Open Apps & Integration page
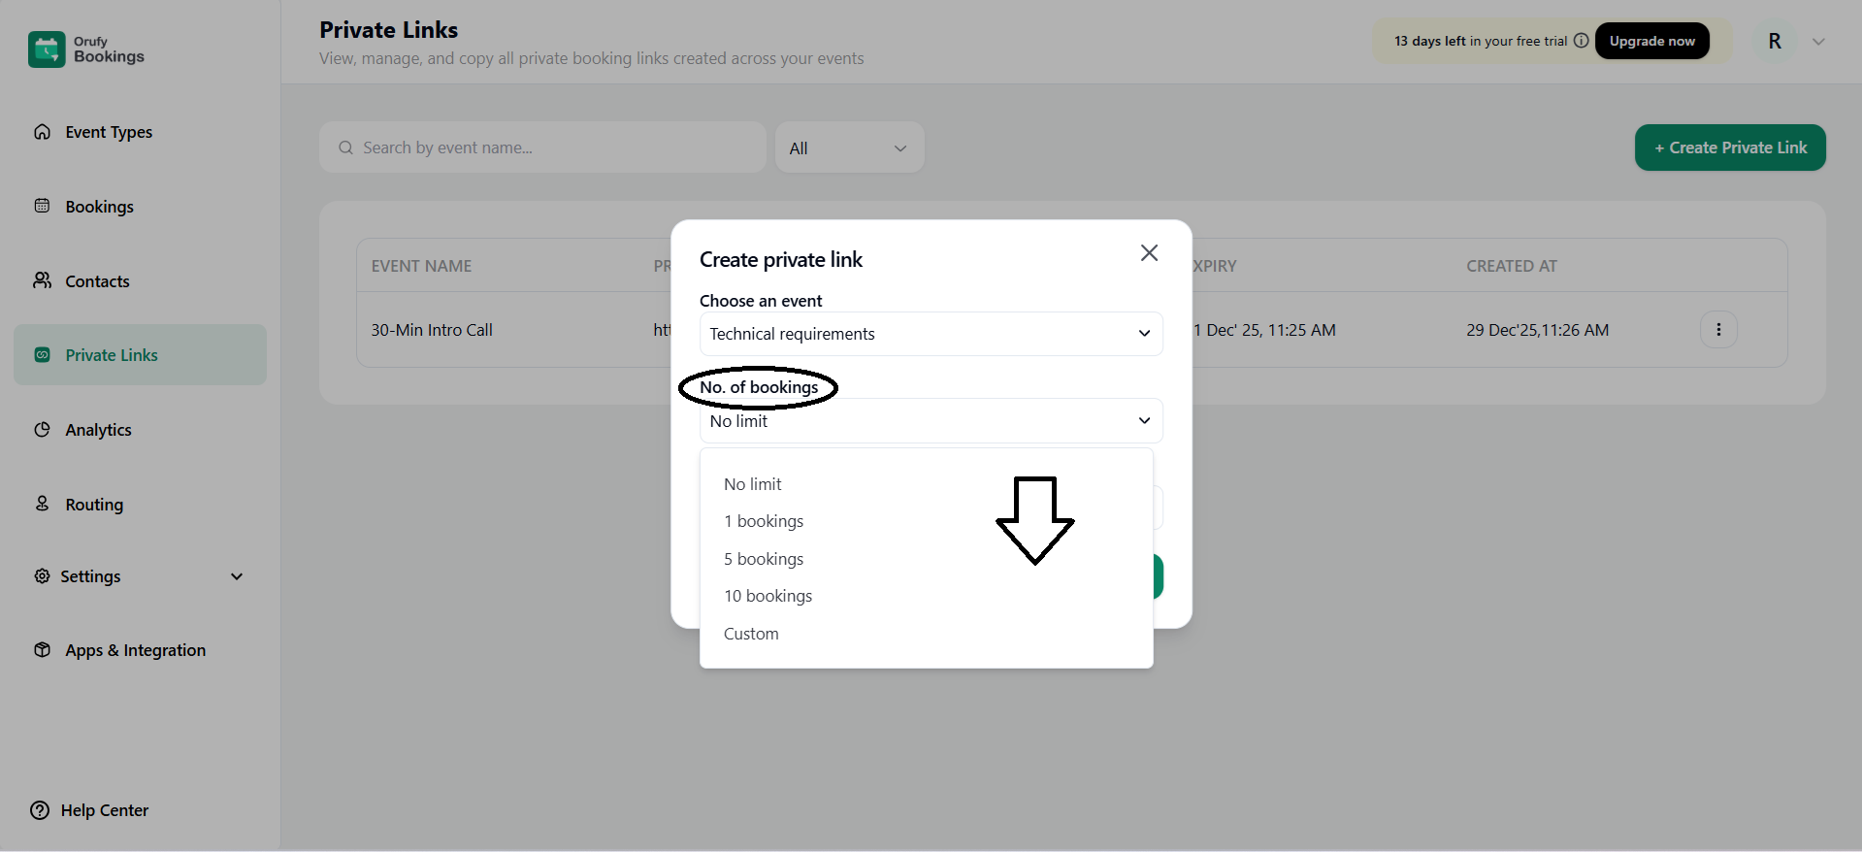The width and height of the screenshot is (1862, 852). (x=135, y=650)
